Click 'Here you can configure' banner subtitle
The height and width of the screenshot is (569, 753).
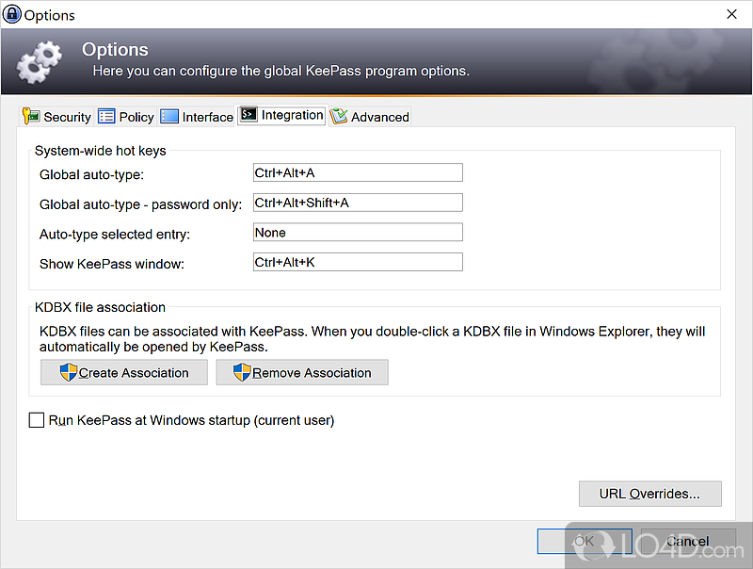tap(280, 71)
